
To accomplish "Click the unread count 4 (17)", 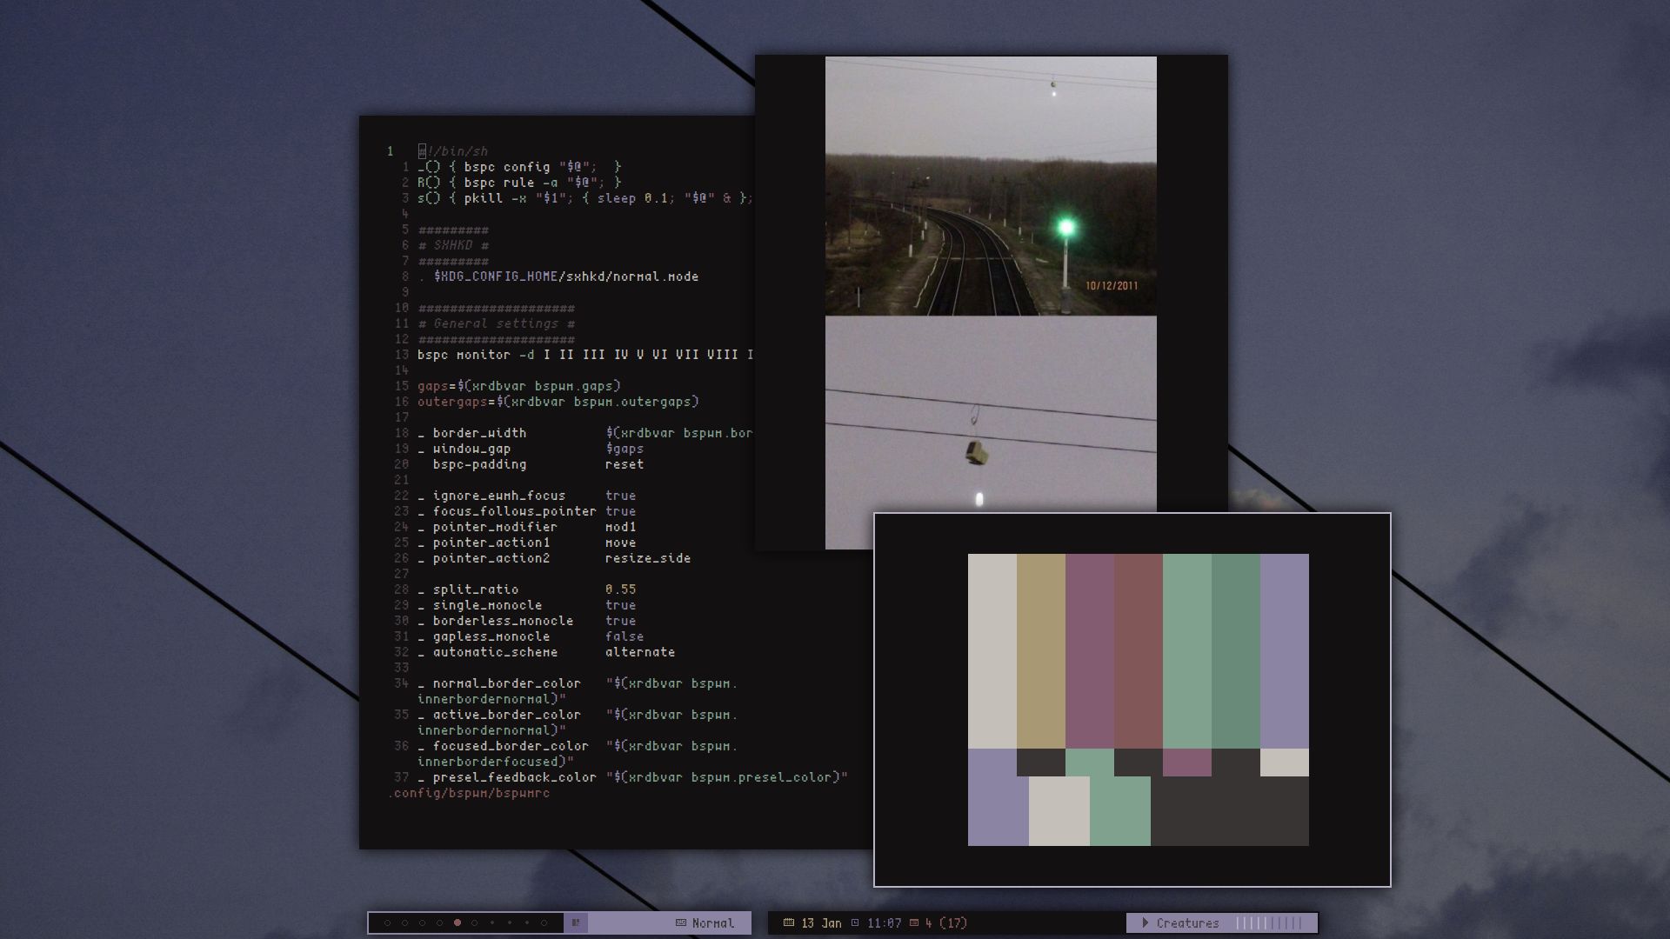I will 946,923.
